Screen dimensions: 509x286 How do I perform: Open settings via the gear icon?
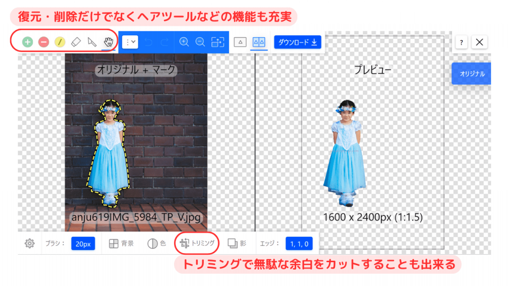tap(29, 243)
